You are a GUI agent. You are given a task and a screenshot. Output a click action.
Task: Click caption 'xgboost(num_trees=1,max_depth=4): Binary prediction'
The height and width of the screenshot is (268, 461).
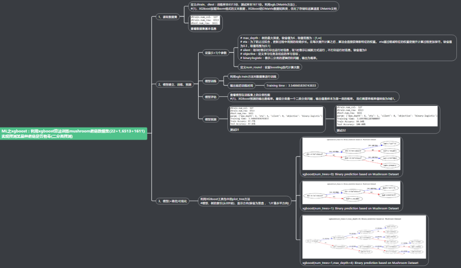(x=360, y=263)
